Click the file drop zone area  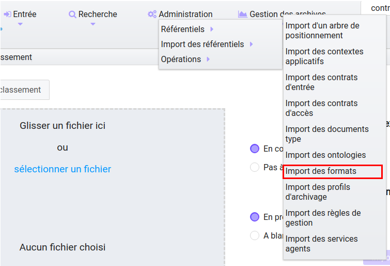coord(113,187)
